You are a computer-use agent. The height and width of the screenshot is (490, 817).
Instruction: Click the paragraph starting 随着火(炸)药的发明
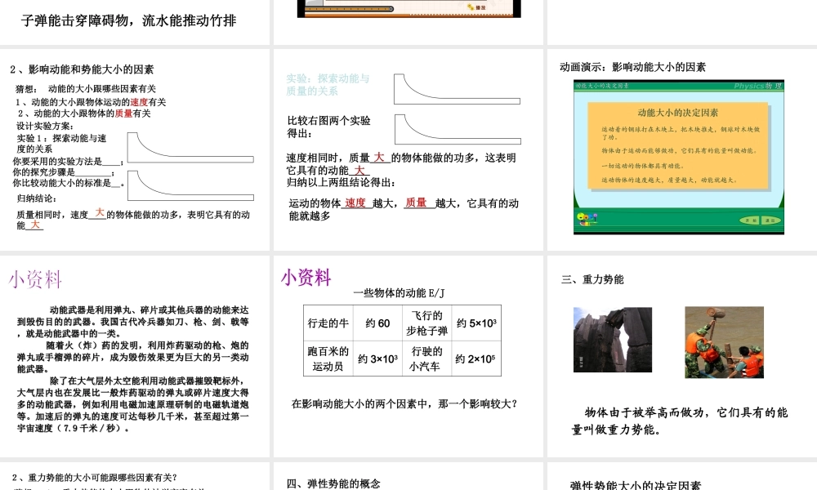pos(133,357)
